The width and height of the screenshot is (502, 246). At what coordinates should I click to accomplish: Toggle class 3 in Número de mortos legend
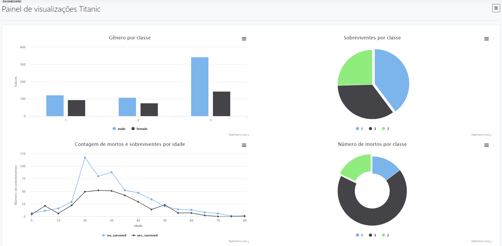tap(372, 235)
